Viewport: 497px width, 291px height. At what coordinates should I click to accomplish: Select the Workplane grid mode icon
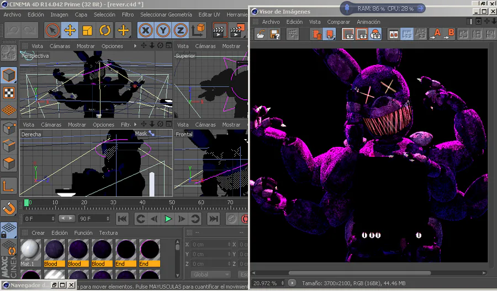point(8,110)
